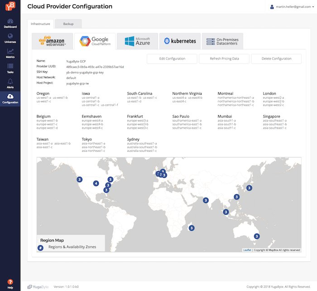Viewport: 317px width, 291px height.
Task: Click the Sydney map marker in Australia
Action: coord(257,236)
